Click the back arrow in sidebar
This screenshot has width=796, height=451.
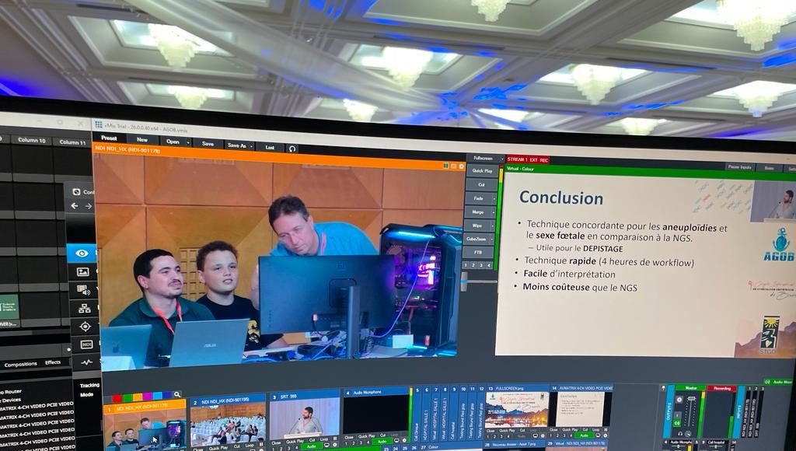[x=75, y=206]
